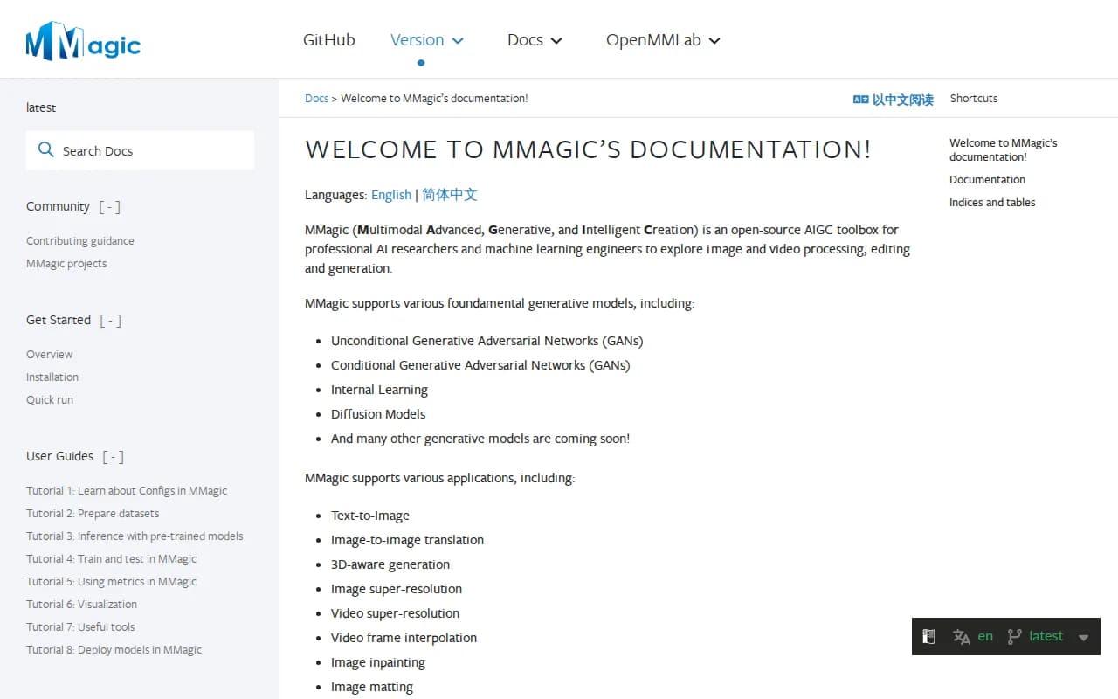Image resolution: width=1118 pixels, height=699 pixels.
Task: Open the GitHub navigation link
Action: [329, 40]
